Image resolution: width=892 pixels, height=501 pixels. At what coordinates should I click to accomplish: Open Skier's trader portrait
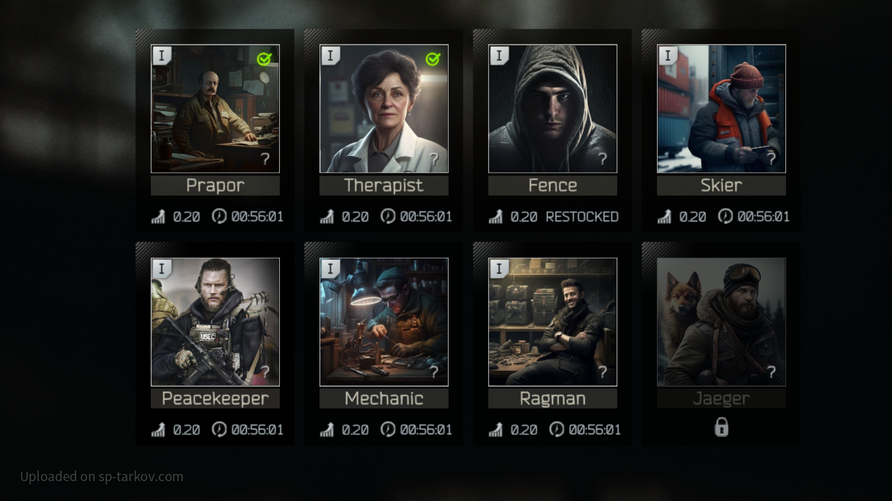(x=721, y=109)
